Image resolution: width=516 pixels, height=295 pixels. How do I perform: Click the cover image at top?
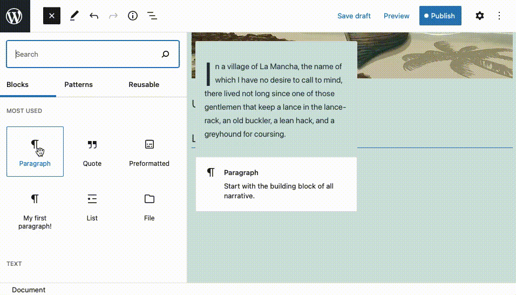coord(434,55)
